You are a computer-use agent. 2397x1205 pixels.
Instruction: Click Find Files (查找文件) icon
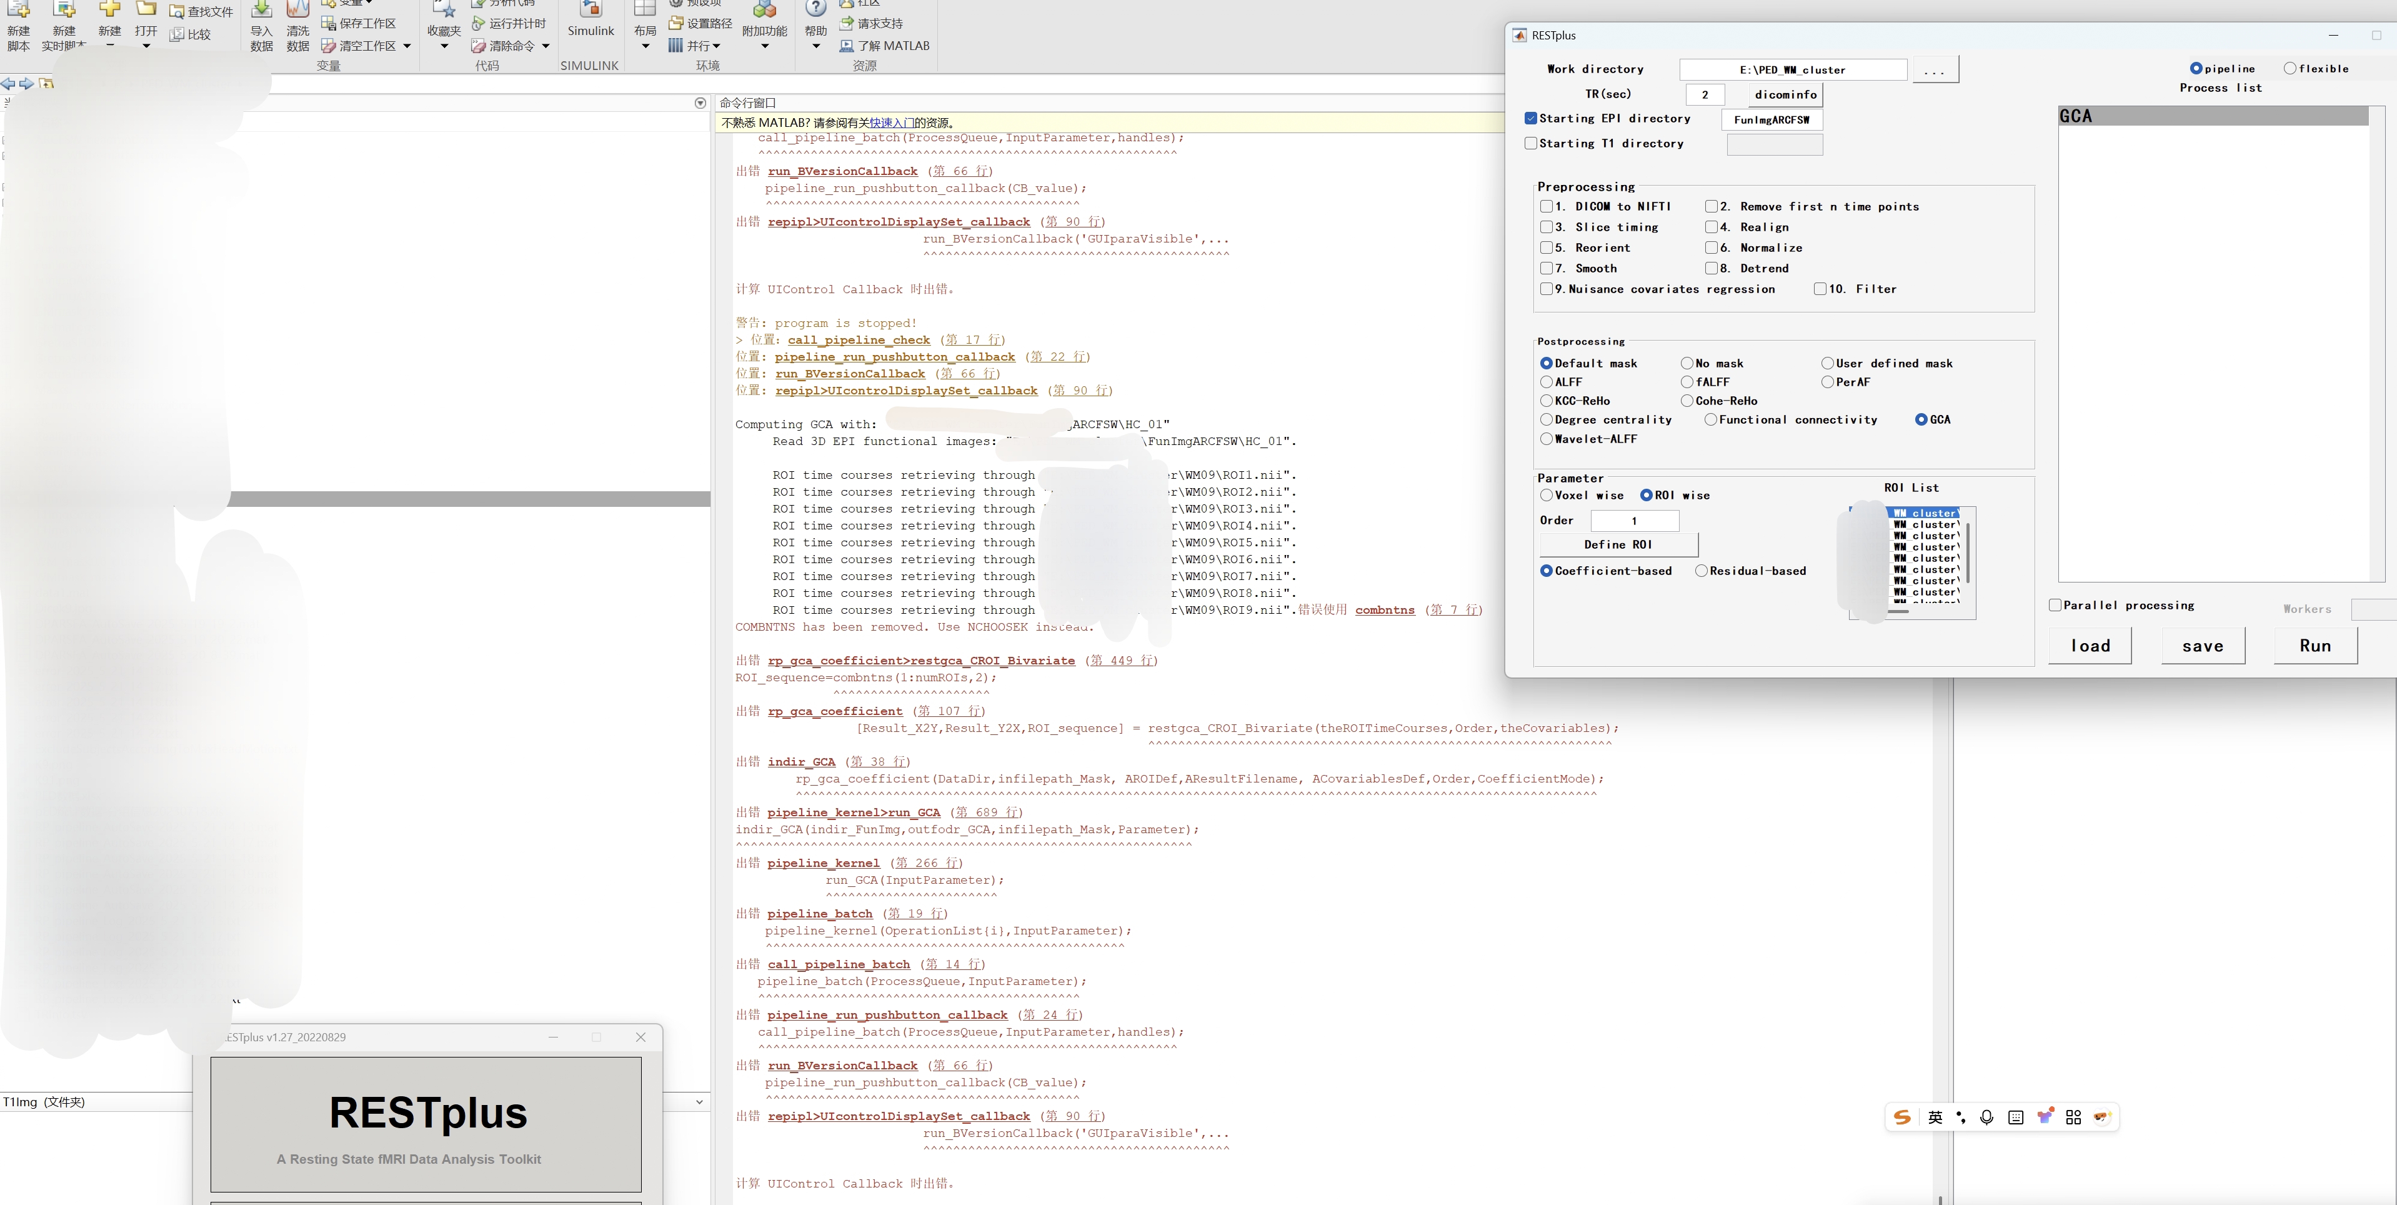pos(177,12)
